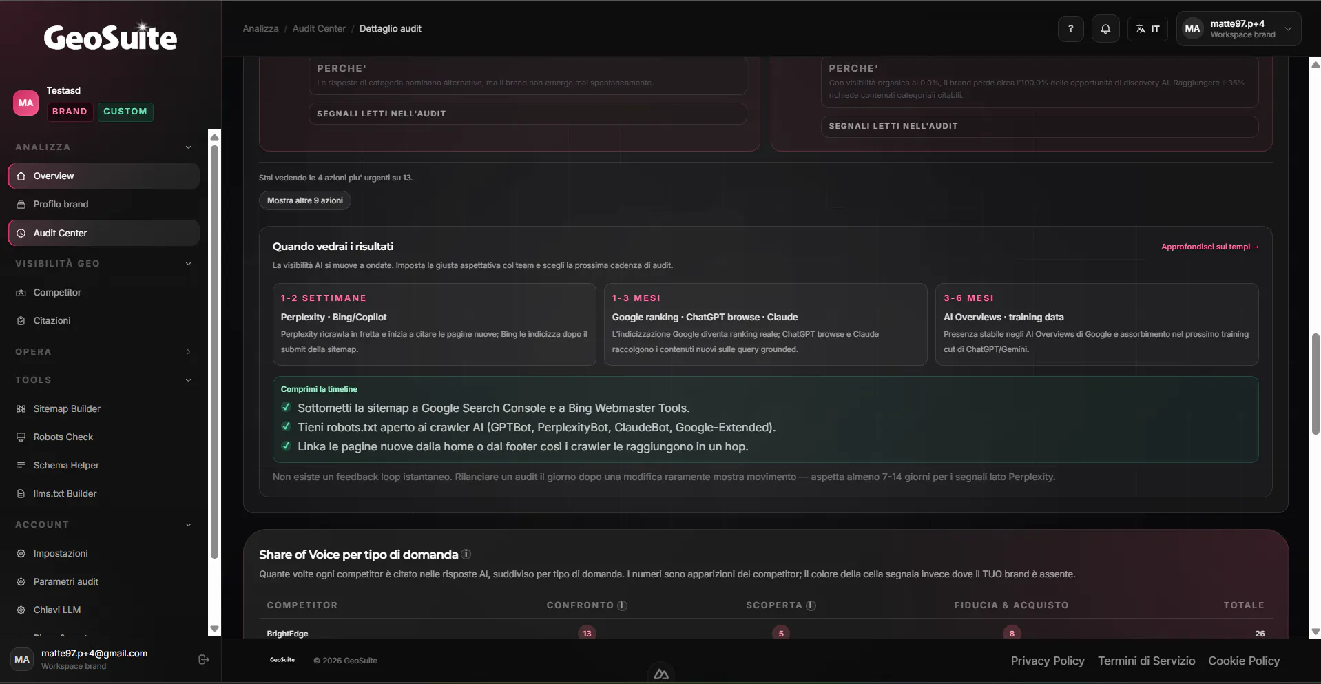
Task: Go to Audit Center in sidebar
Action: (x=104, y=233)
